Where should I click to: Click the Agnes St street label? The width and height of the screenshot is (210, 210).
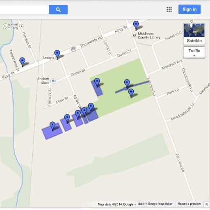tap(77, 101)
